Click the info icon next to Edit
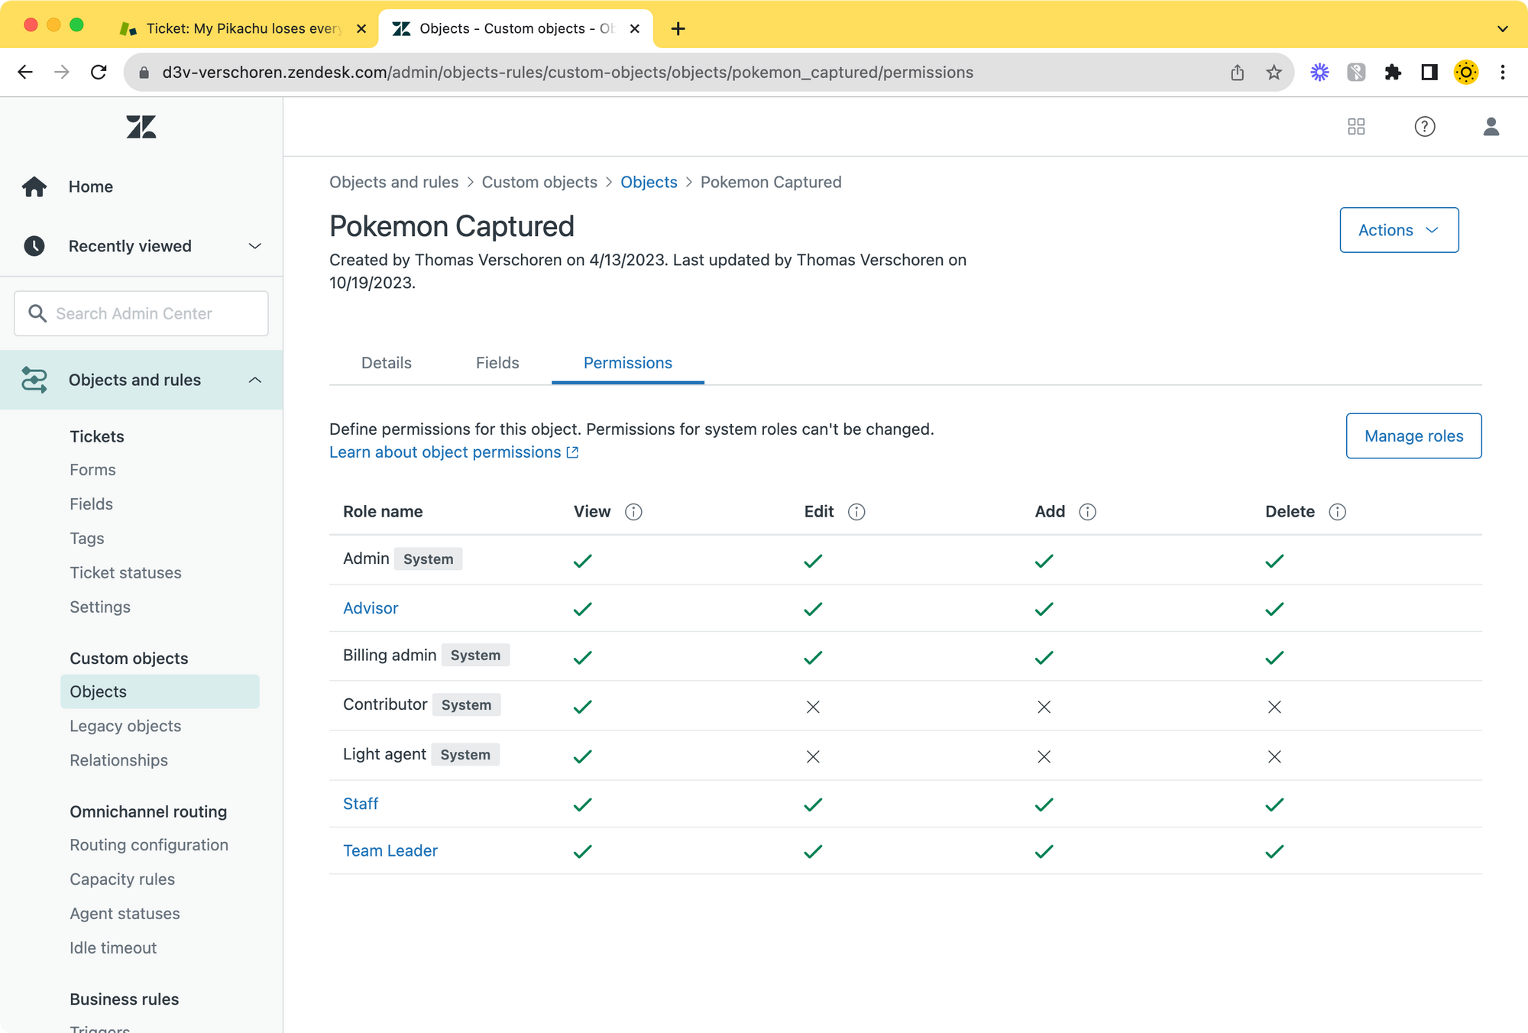This screenshot has height=1033, width=1528. (x=856, y=512)
